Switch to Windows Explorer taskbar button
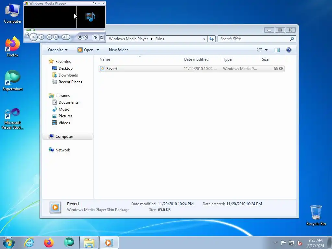Viewport: 332px width, 249px height. [89, 243]
